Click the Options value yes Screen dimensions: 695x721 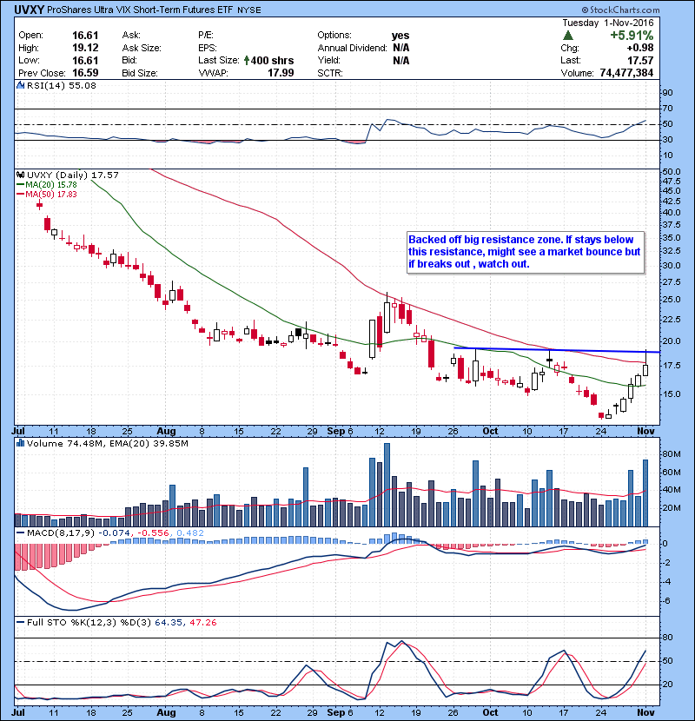click(400, 36)
